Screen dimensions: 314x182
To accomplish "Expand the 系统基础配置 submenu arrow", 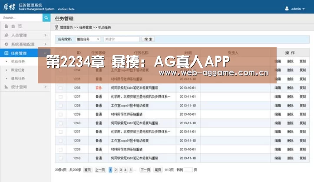I will pyautogui.click(x=45, y=44).
